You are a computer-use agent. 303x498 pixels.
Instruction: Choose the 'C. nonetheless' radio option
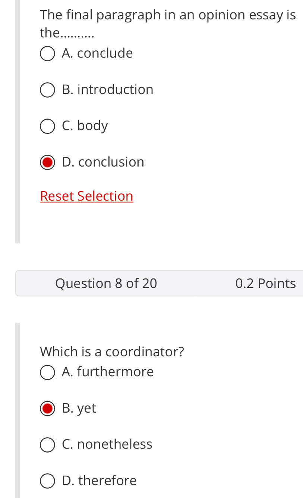click(47, 445)
